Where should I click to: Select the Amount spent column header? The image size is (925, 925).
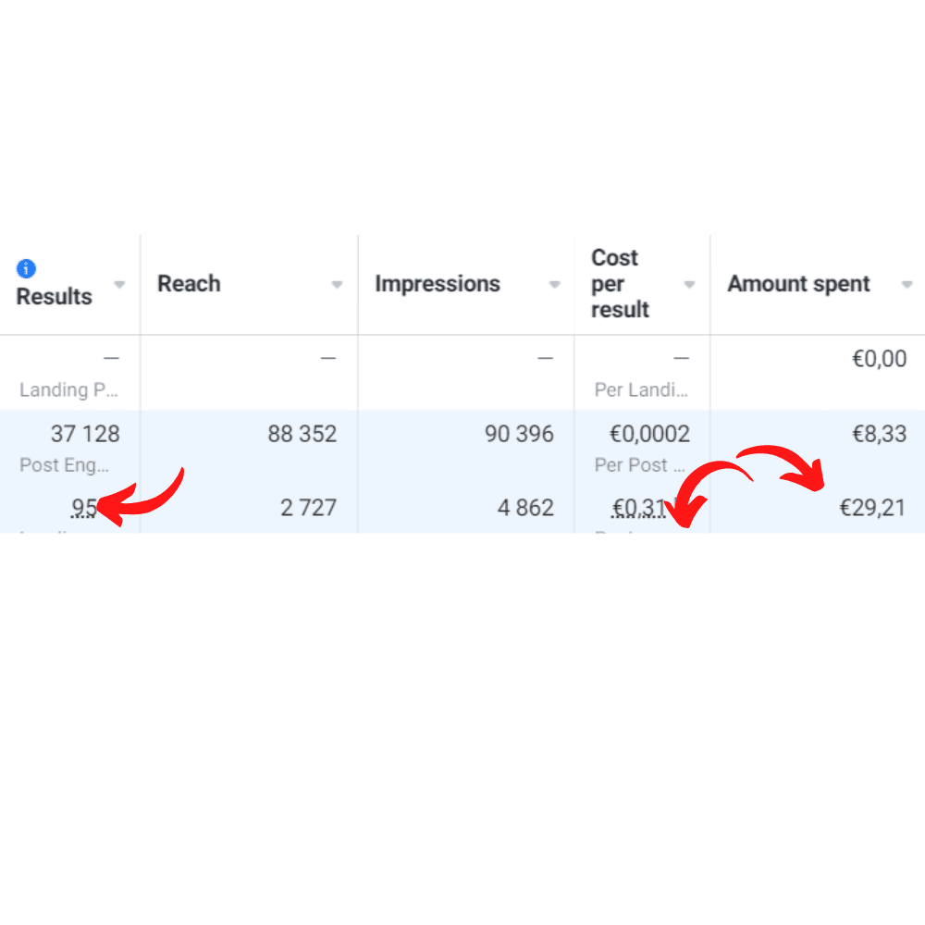point(799,284)
